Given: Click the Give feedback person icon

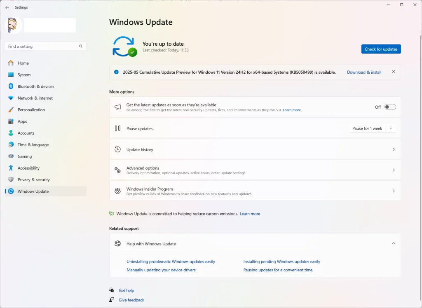Looking at the screenshot, I should point(112,300).
